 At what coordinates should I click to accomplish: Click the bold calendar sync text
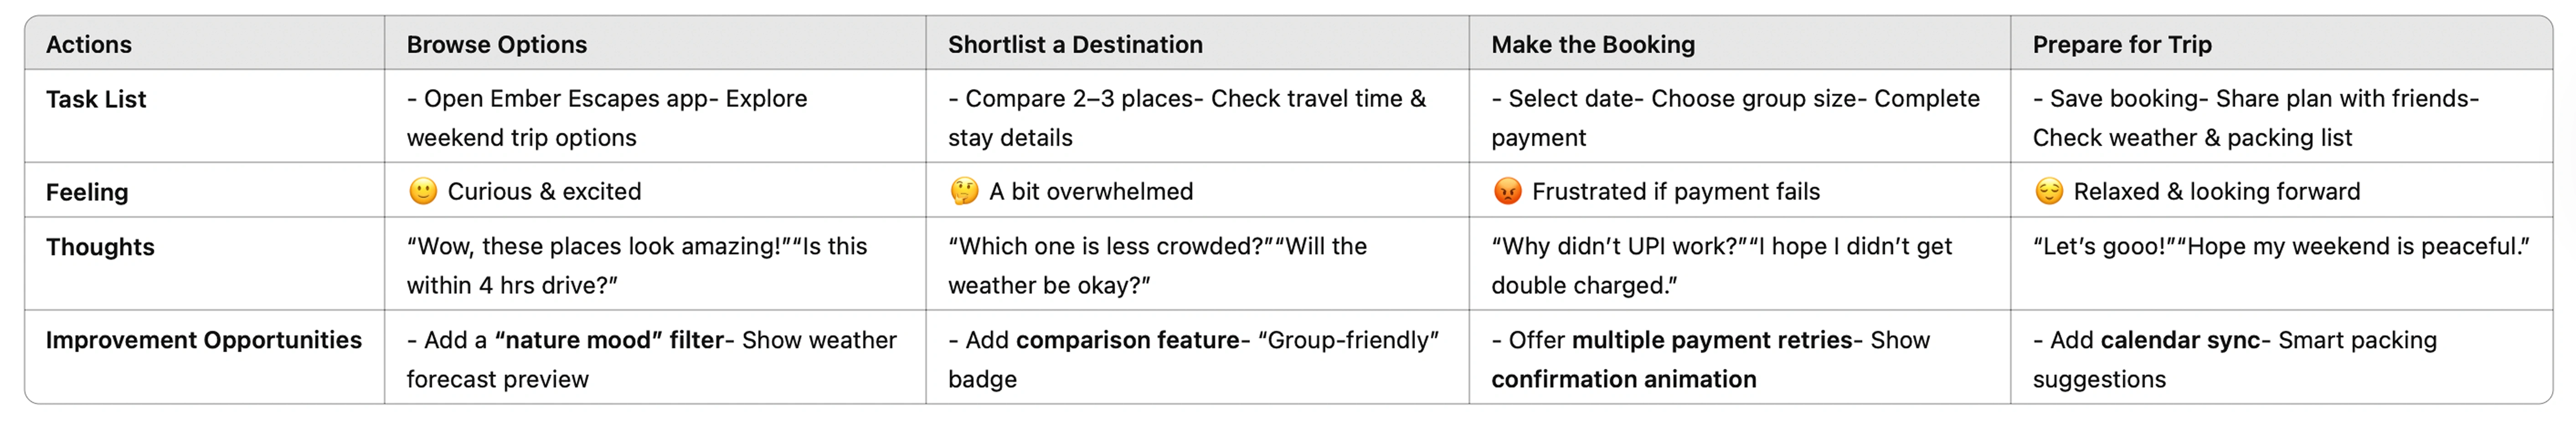(2180, 340)
